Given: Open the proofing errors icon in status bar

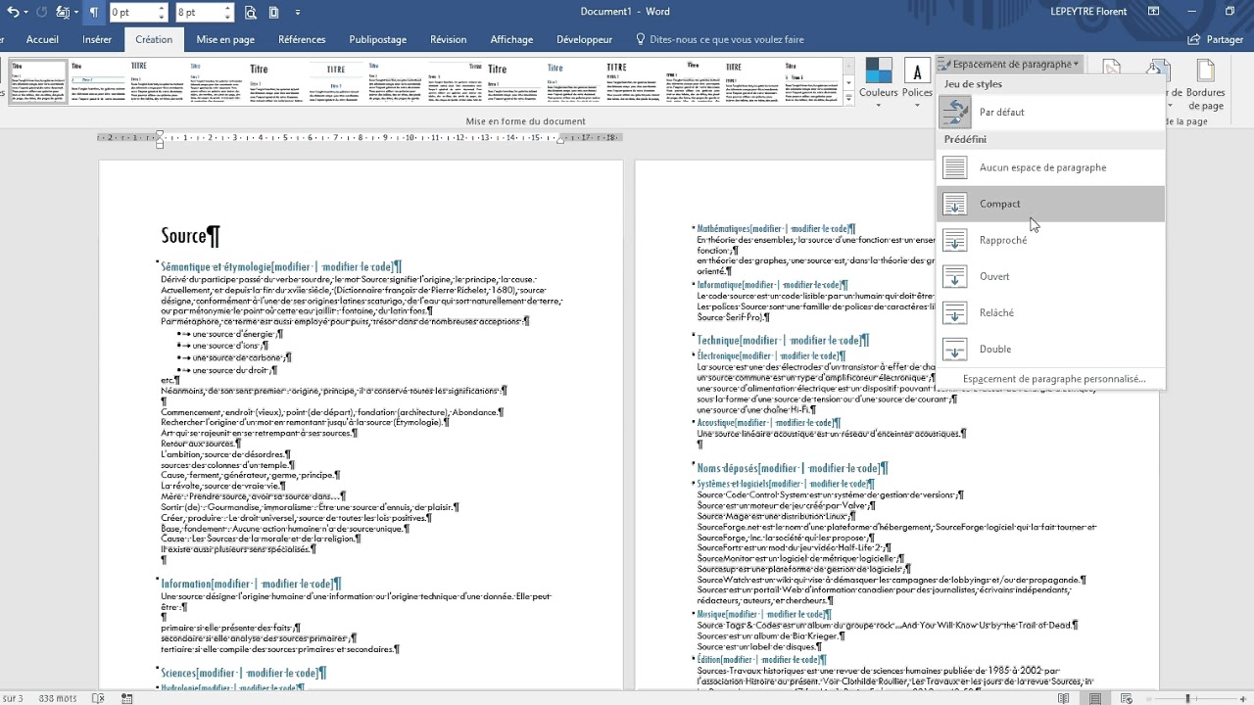Looking at the screenshot, I should pos(98,698).
